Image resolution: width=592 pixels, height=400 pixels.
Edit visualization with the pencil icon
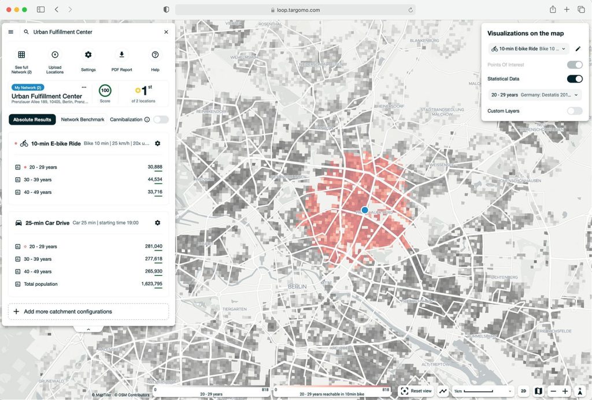[x=578, y=48]
